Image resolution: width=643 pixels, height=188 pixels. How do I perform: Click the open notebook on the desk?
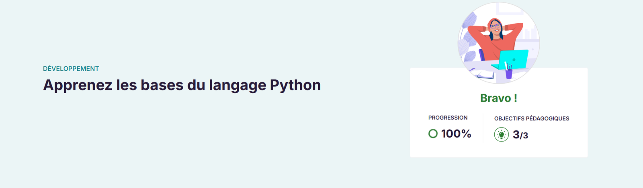(485, 75)
